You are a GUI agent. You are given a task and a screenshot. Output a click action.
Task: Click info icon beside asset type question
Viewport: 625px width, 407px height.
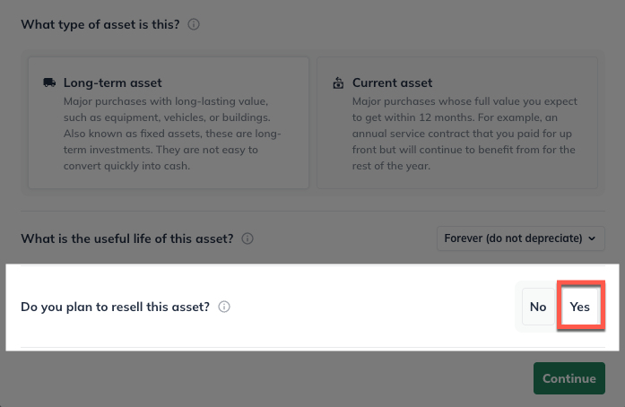tap(194, 24)
